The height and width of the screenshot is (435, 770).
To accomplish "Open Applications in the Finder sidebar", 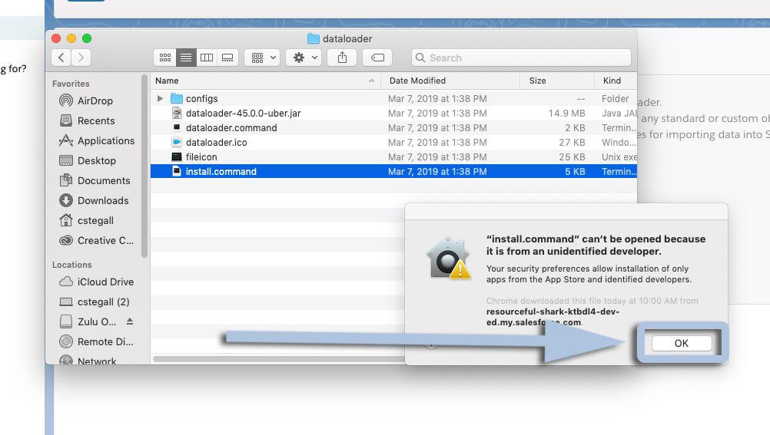I will point(105,140).
